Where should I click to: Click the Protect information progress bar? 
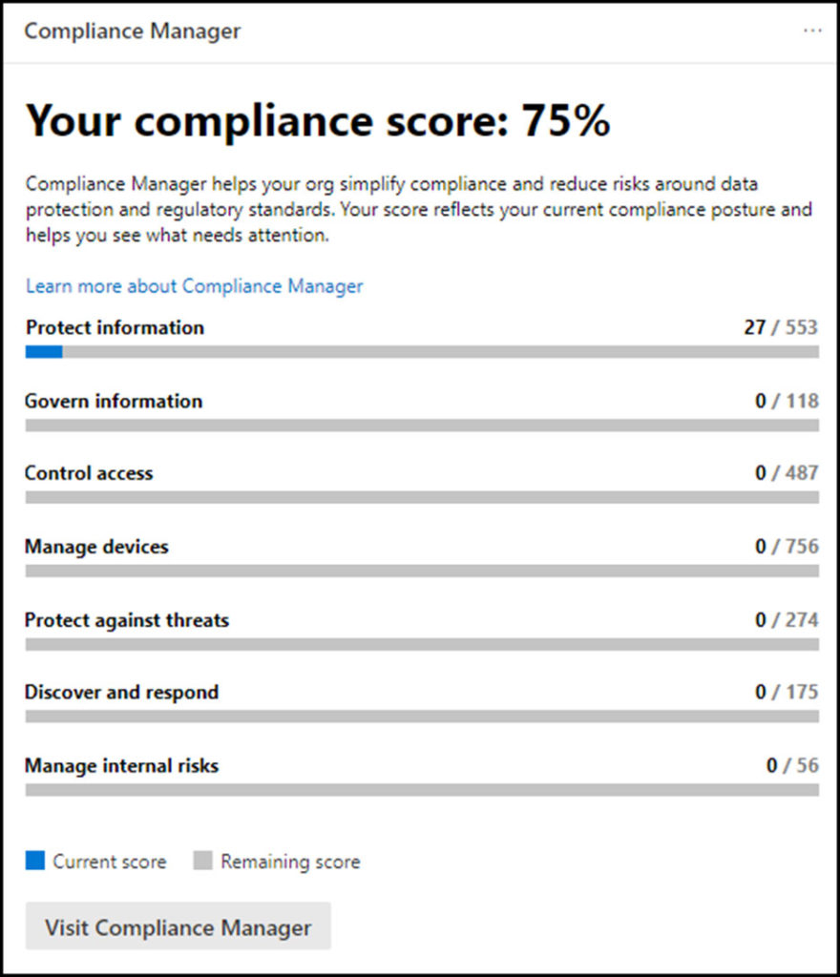[422, 352]
